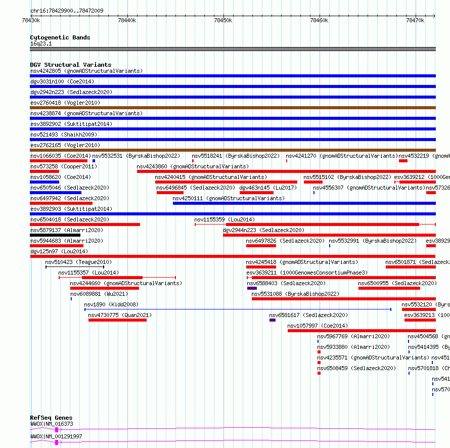
Task: Open esv3639211 1000Genomes variant label
Action: pos(307,273)
